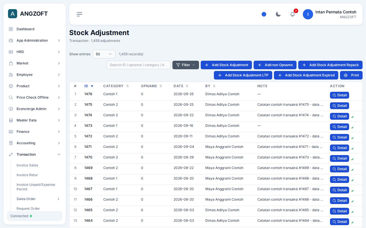Expand the Market menu

coord(34,63)
